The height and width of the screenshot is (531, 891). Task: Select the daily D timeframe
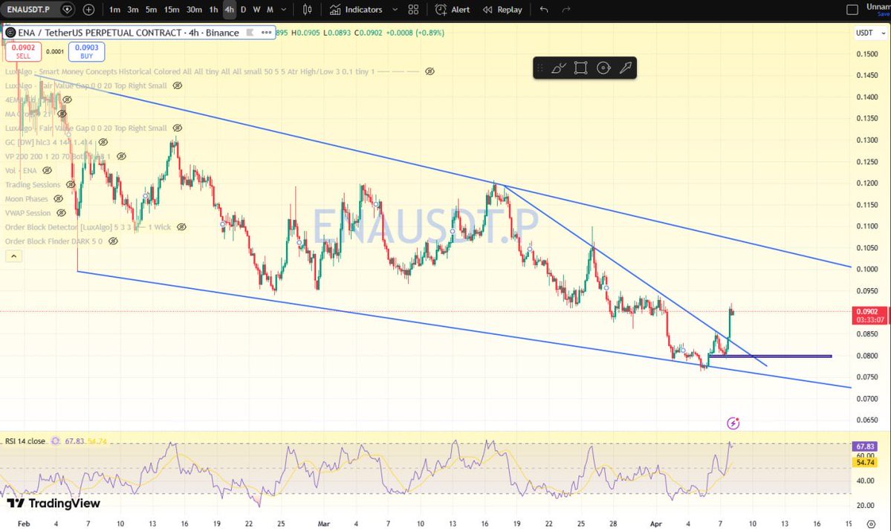[243, 10]
